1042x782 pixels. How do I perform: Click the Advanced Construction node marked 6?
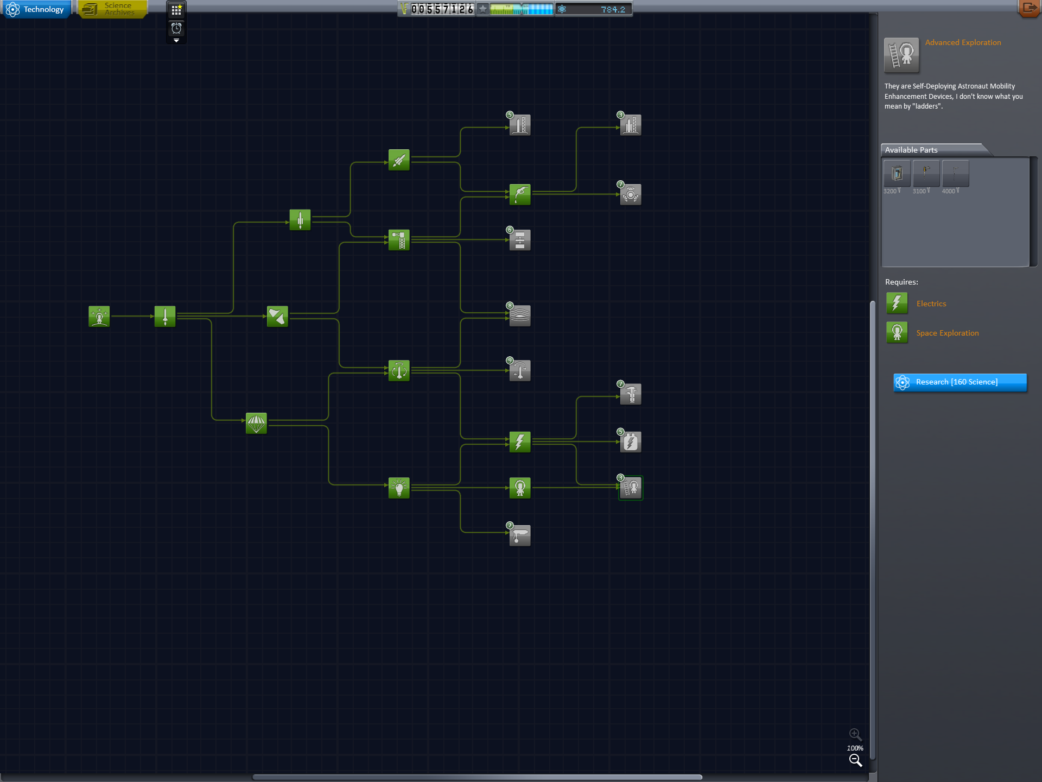tap(520, 239)
